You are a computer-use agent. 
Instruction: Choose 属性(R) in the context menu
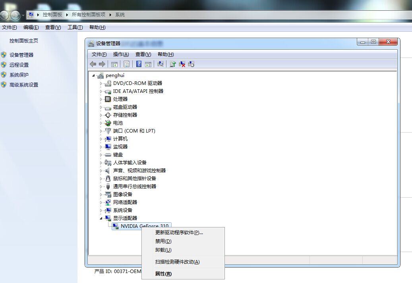click(x=183, y=274)
